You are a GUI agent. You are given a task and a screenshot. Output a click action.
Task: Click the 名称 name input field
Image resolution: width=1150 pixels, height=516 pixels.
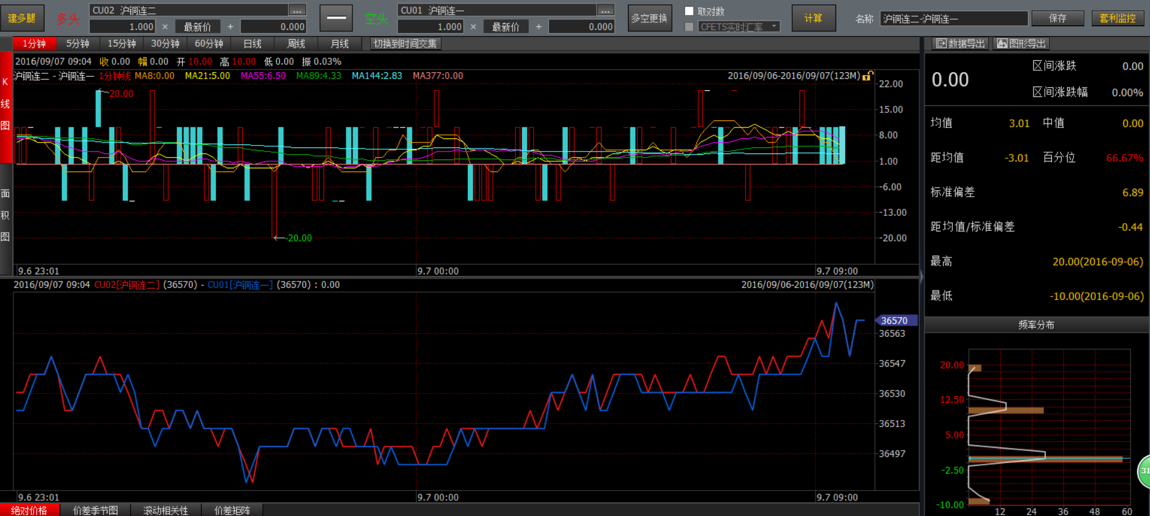pos(953,19)
